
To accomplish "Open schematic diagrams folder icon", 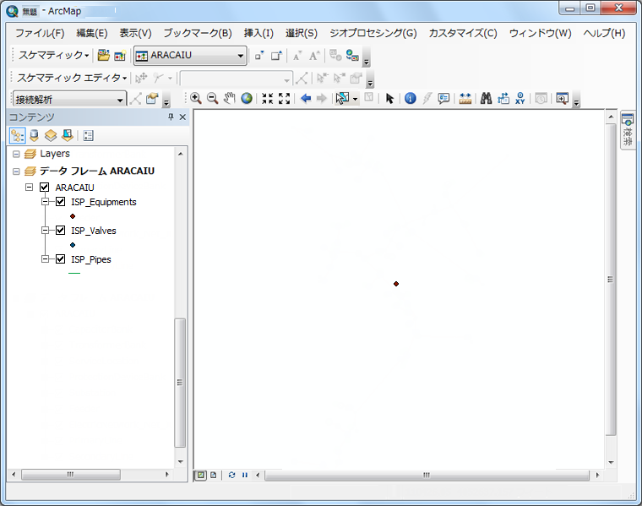I will tap(104, 56).
